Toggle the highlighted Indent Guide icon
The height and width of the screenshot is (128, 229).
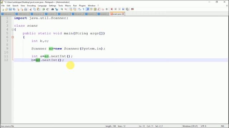(x=87, y=9)
